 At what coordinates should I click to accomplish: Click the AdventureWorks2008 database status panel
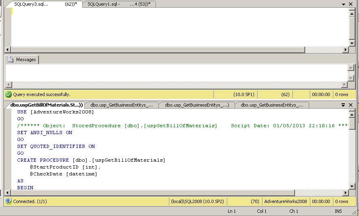pyautogui.click(x=286, y=201)
